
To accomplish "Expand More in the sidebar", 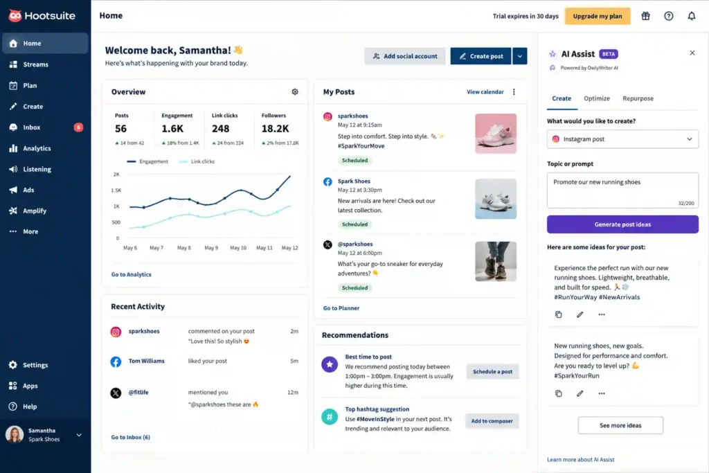I will (x=45, y=231).
